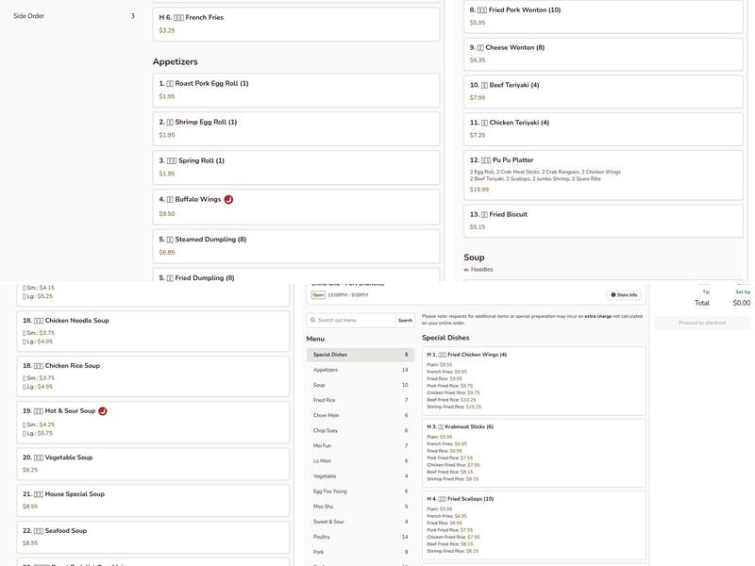
Task: Open the Fried Chicken Wings special dish card
Action: 533,380
